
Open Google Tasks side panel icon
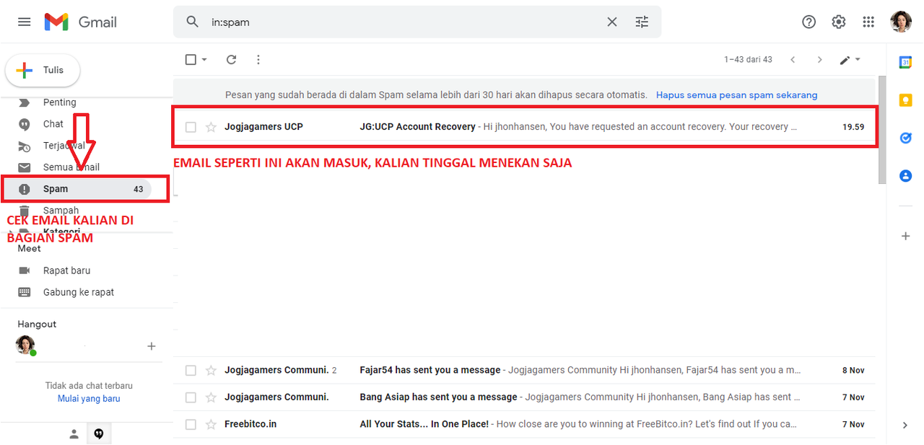point(905,138)
